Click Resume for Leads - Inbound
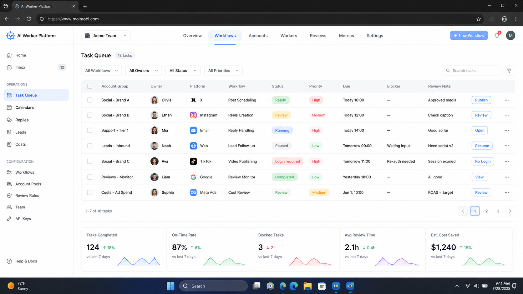 482,146
